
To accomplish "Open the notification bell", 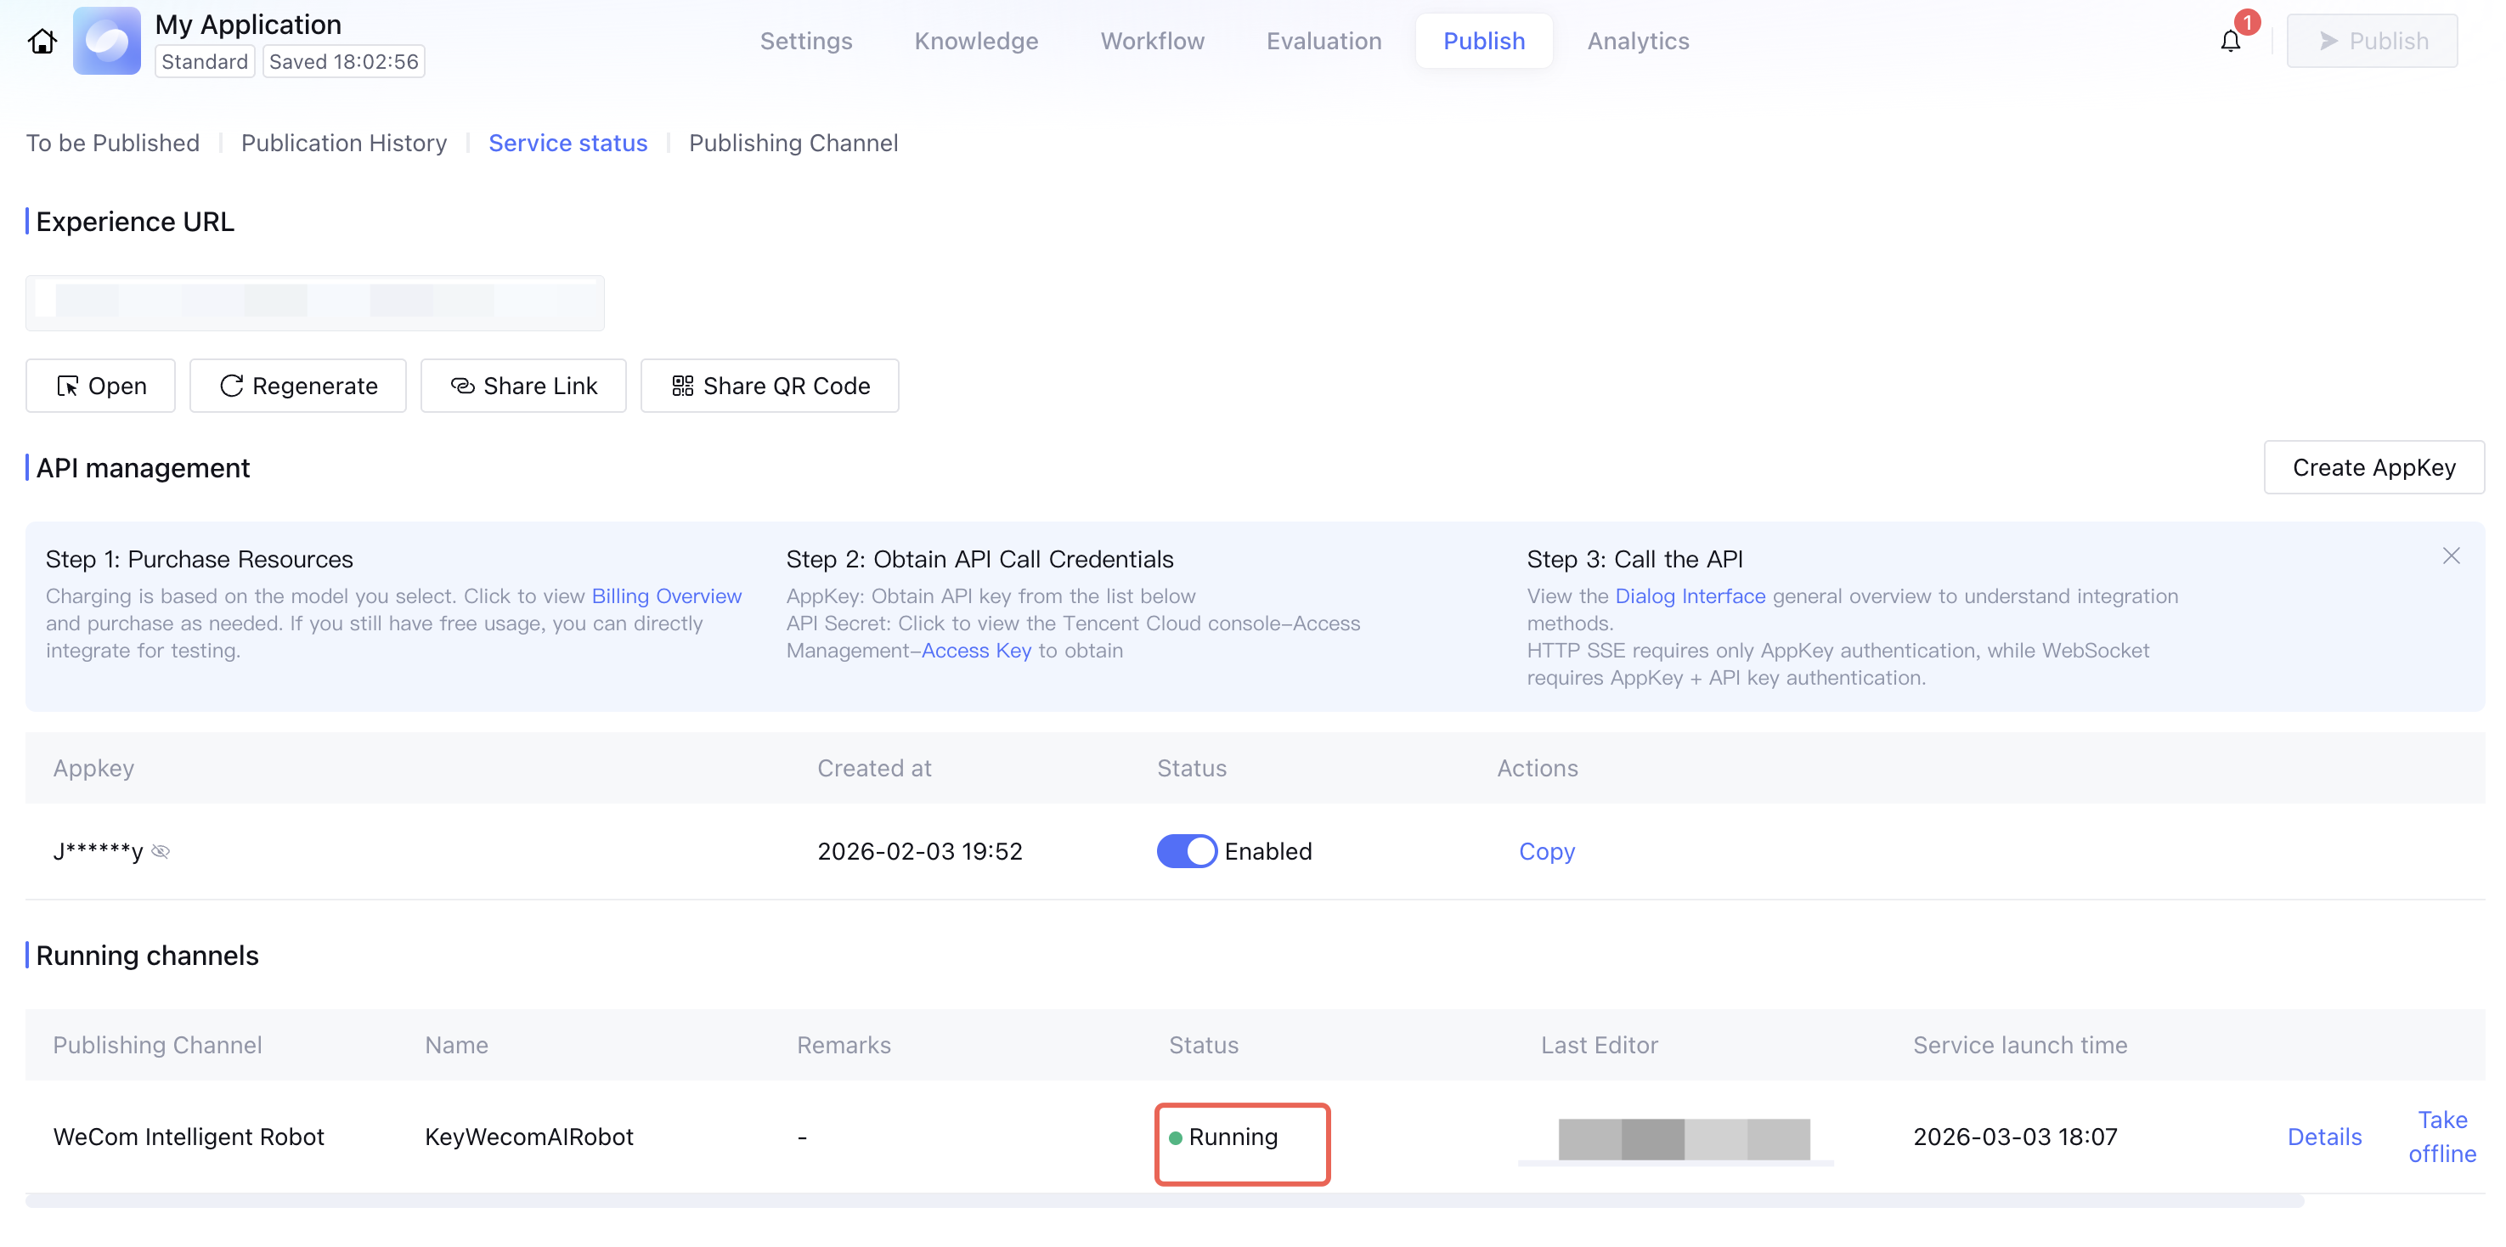I will (x=2230, y=42).
